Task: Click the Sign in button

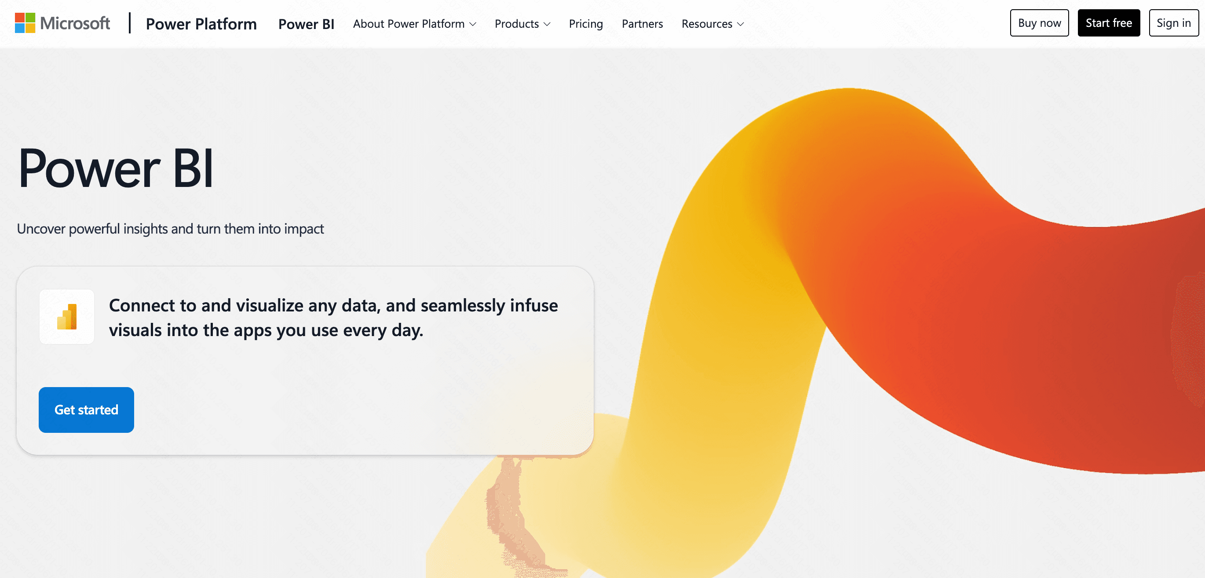Action: coord(1174,23)
